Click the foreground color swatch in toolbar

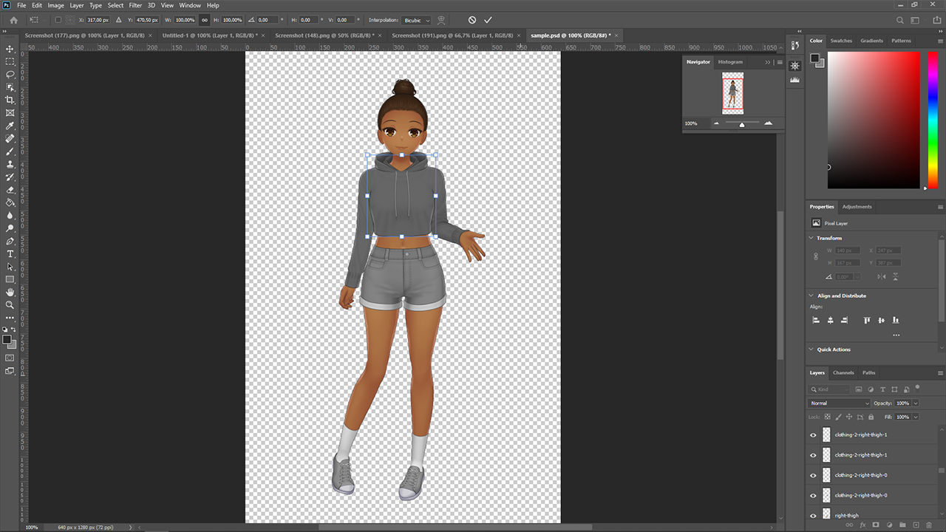[x=7, y=340]
